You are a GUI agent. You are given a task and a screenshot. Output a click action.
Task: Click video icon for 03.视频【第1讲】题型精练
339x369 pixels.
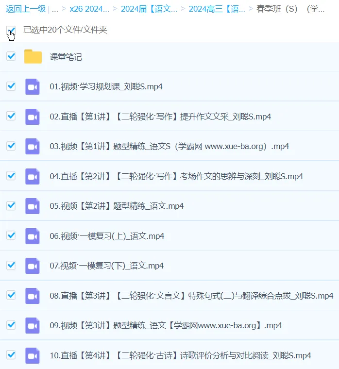33,146
